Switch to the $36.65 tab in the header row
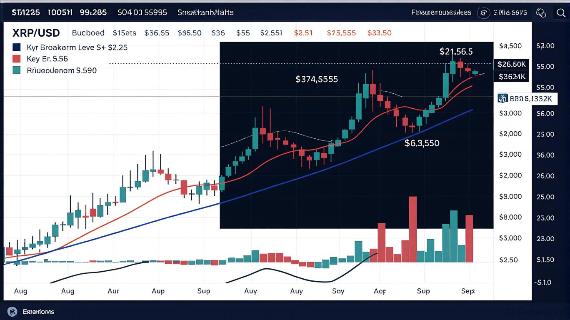This screenshot has width=570, height=320. click(x=157, y=32)
